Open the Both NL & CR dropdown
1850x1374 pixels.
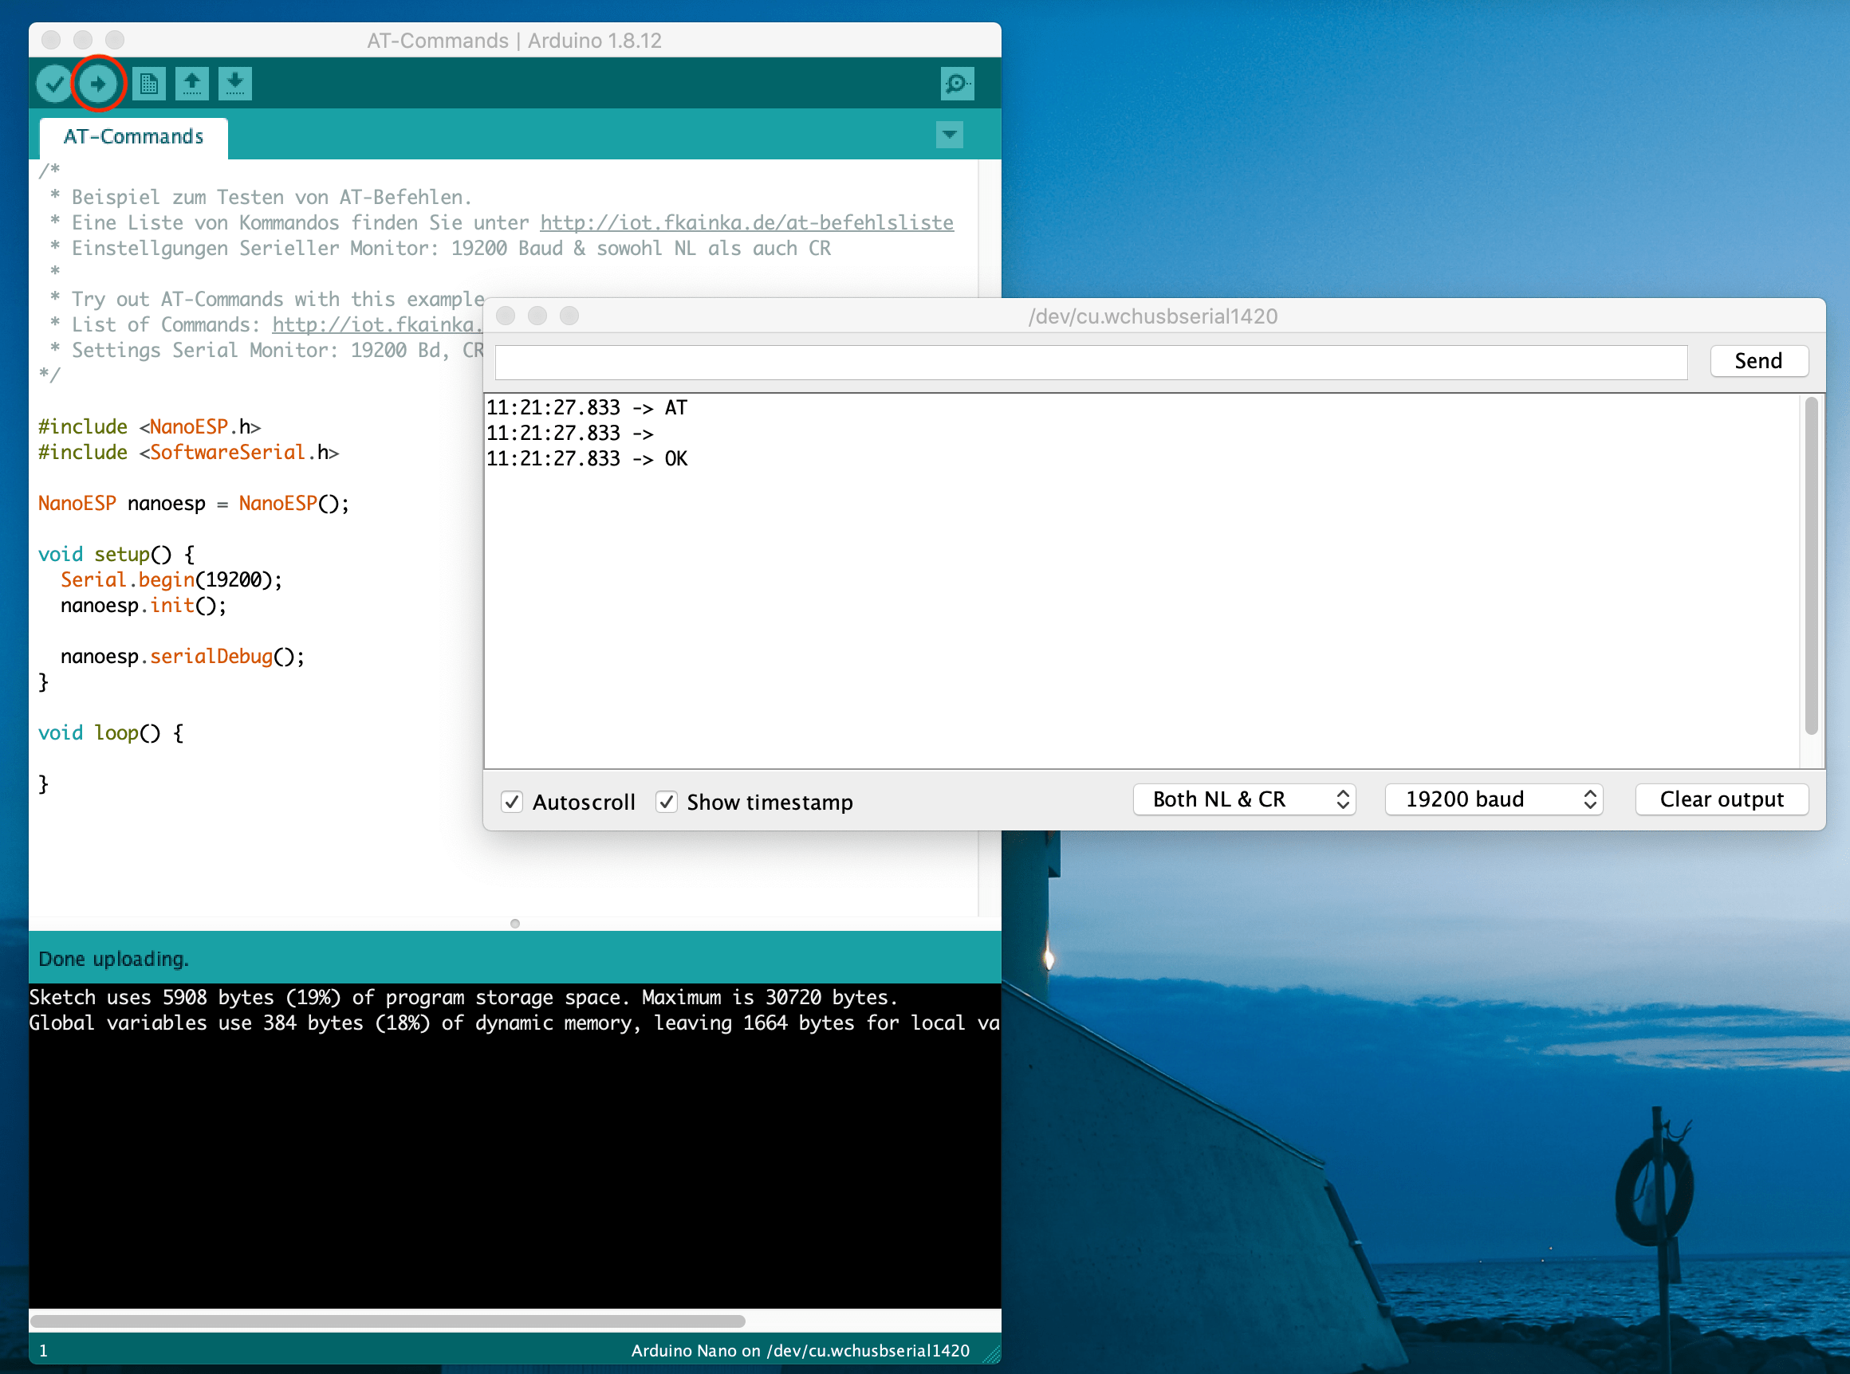1244,799
